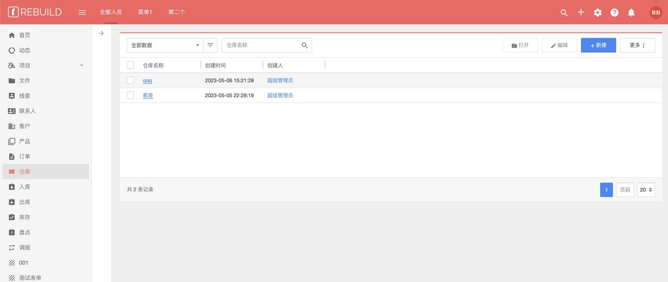Open settings gear in top bar
Viewport: 668px width, 282px height.
(598, 13)
